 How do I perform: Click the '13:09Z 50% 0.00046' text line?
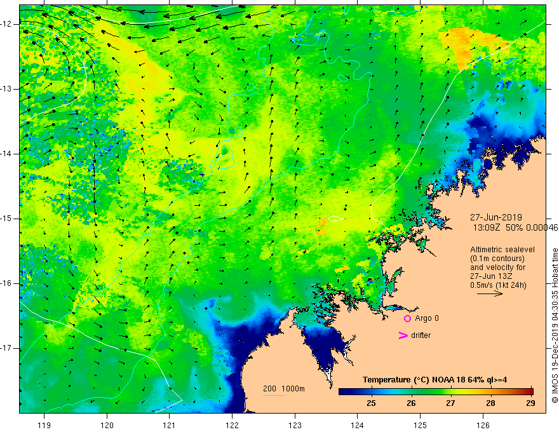(515, 227)
